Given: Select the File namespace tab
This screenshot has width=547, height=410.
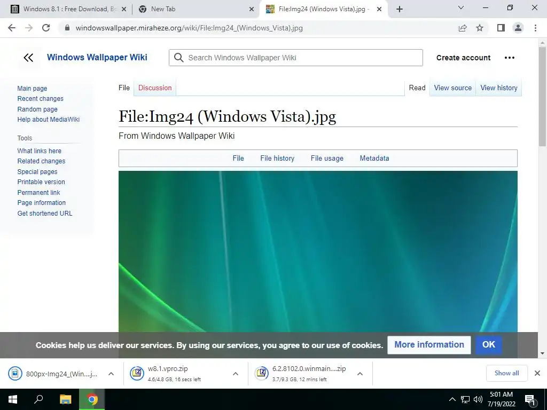Looking at the screenshot, I should pos(124,88).
